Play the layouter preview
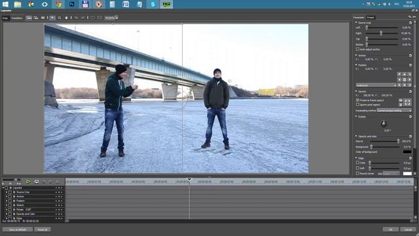This screenshot has height=236, width=419. [x=28, y=182]
